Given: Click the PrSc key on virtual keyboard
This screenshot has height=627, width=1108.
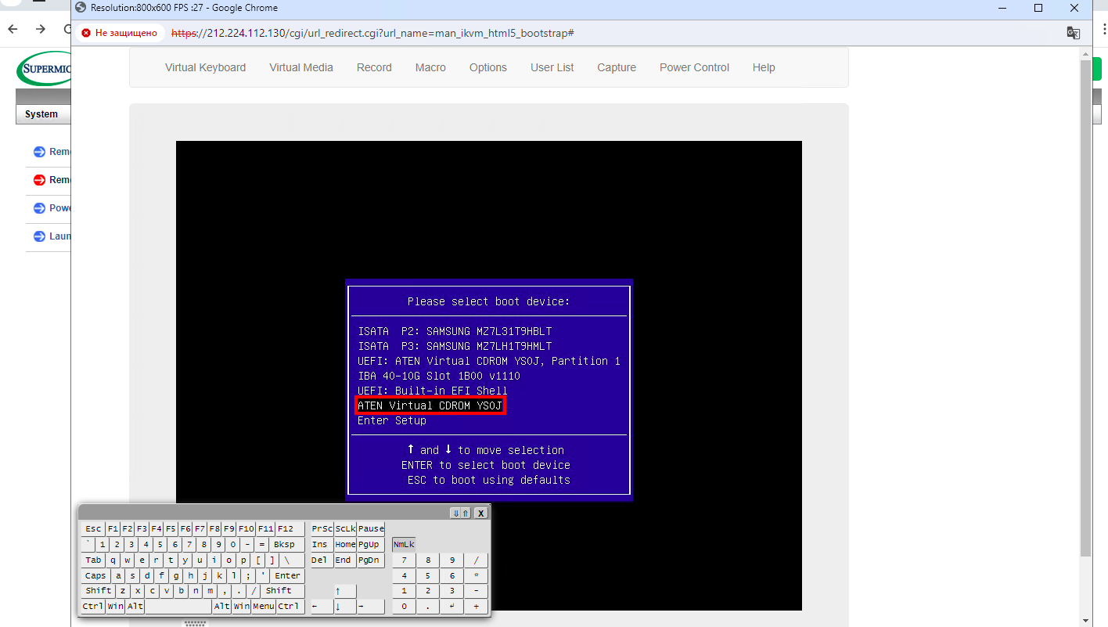Looking at the screenshot, I should click(x=322, y=528).
